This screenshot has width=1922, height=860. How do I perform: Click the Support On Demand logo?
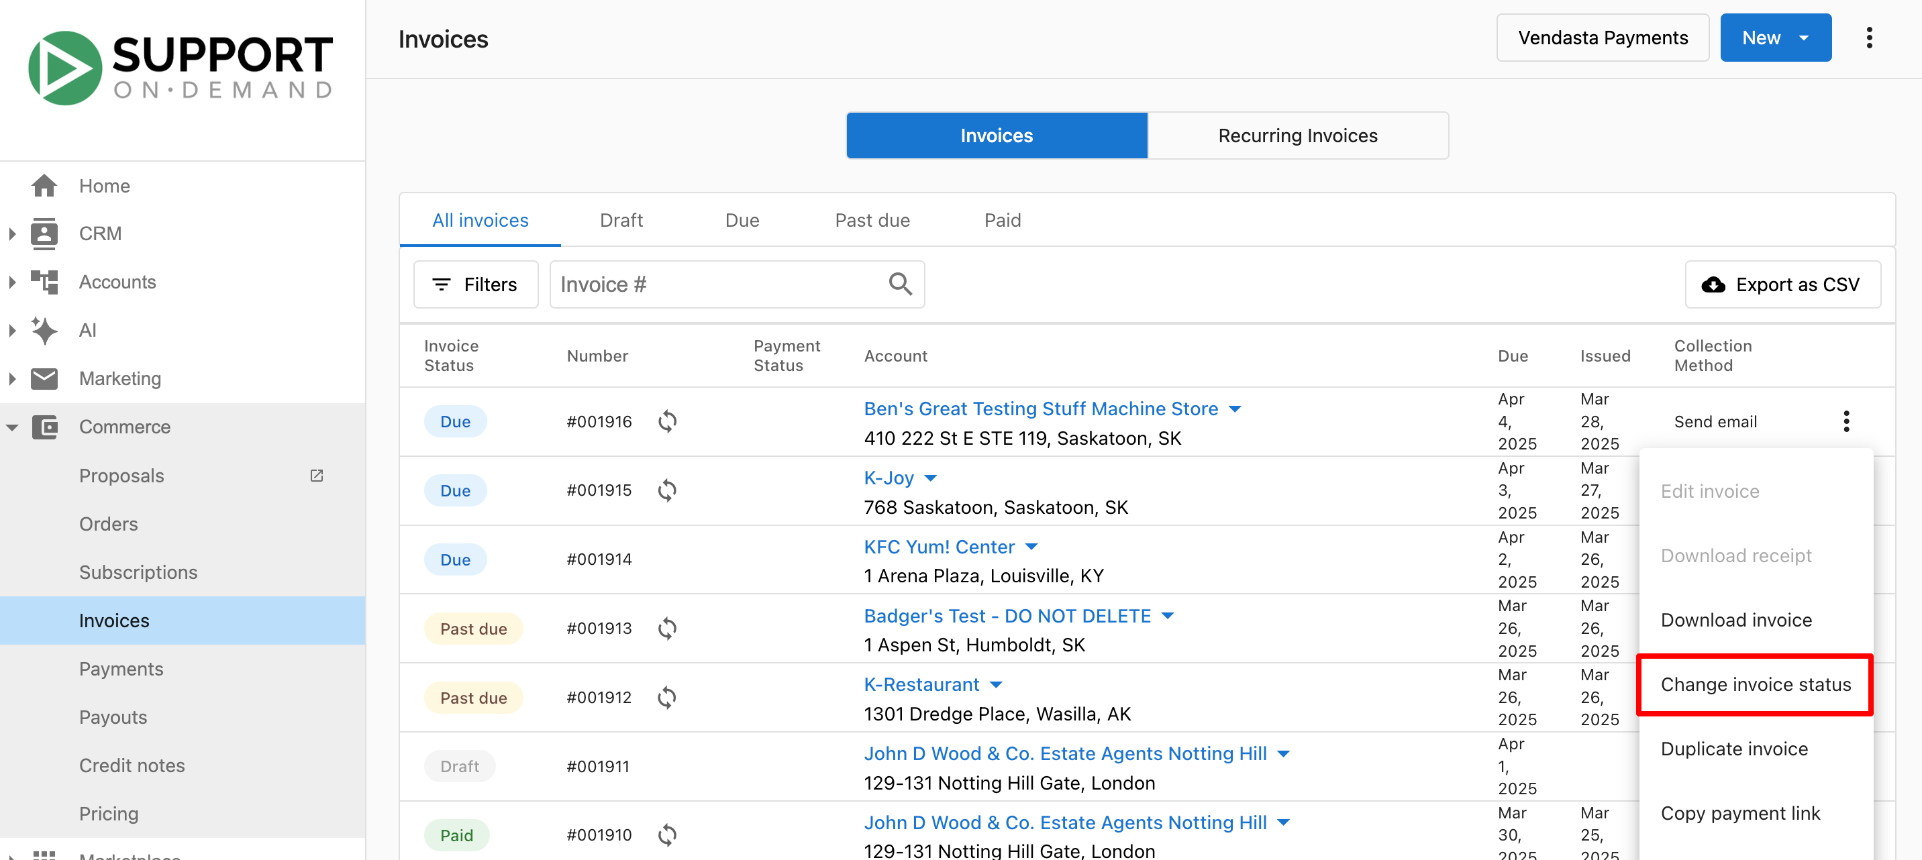point(181,68)
